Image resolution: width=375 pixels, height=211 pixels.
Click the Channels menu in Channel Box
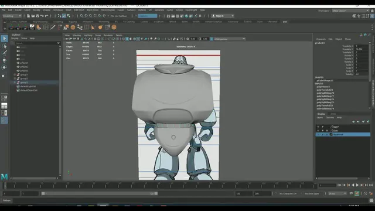tap(321, 39)
